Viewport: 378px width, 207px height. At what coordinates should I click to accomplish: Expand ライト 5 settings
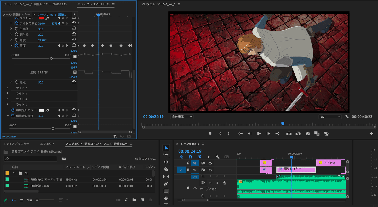pos(7,104)
